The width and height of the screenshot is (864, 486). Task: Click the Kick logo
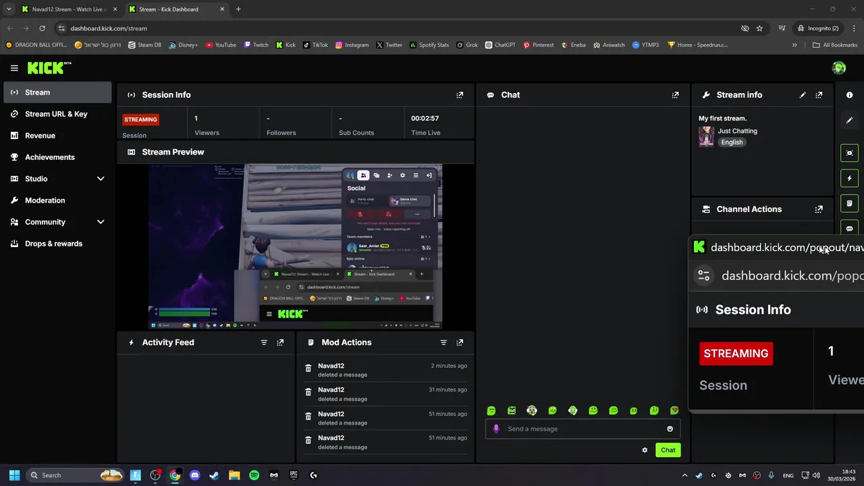[x=49, y=67]
